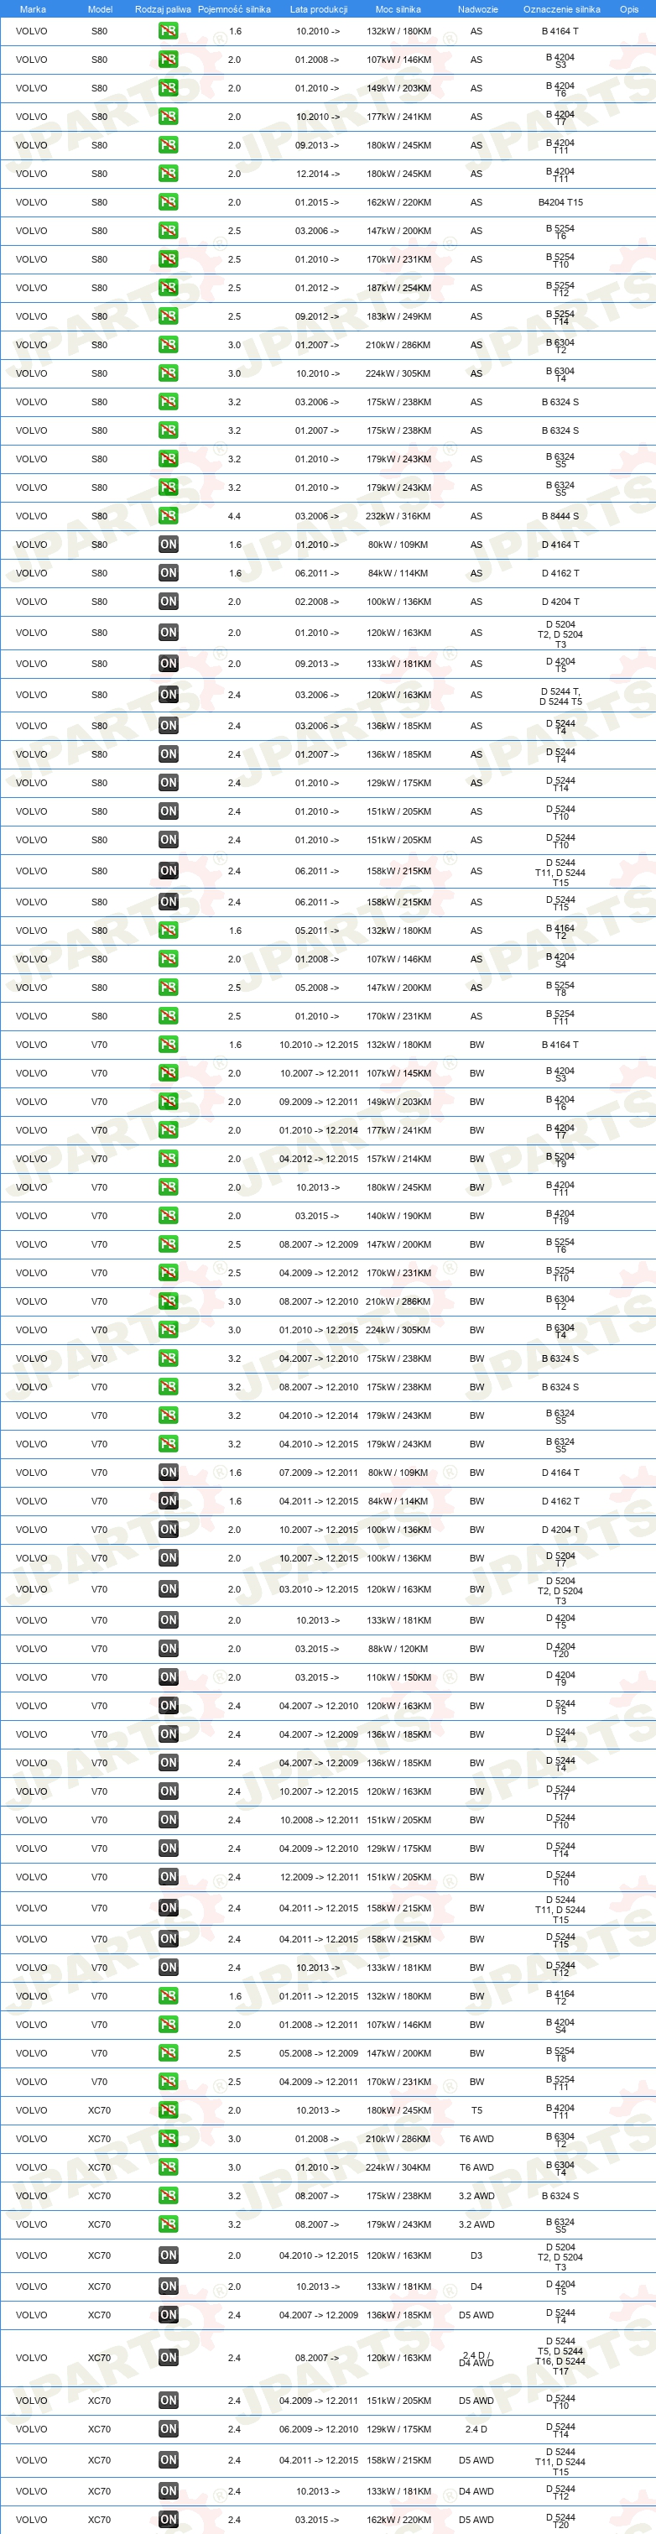Click the '224kW / 304KM' power cell

click(398, 2166)
